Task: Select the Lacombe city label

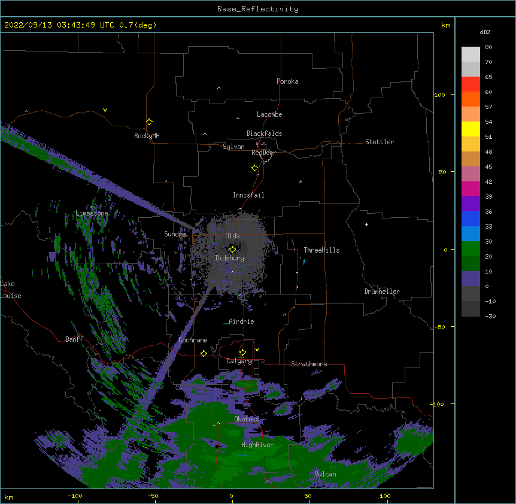Action: [x=269, y=114]
